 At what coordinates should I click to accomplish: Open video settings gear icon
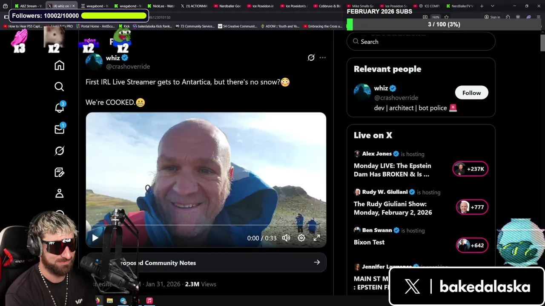click(x=301, y=238)
